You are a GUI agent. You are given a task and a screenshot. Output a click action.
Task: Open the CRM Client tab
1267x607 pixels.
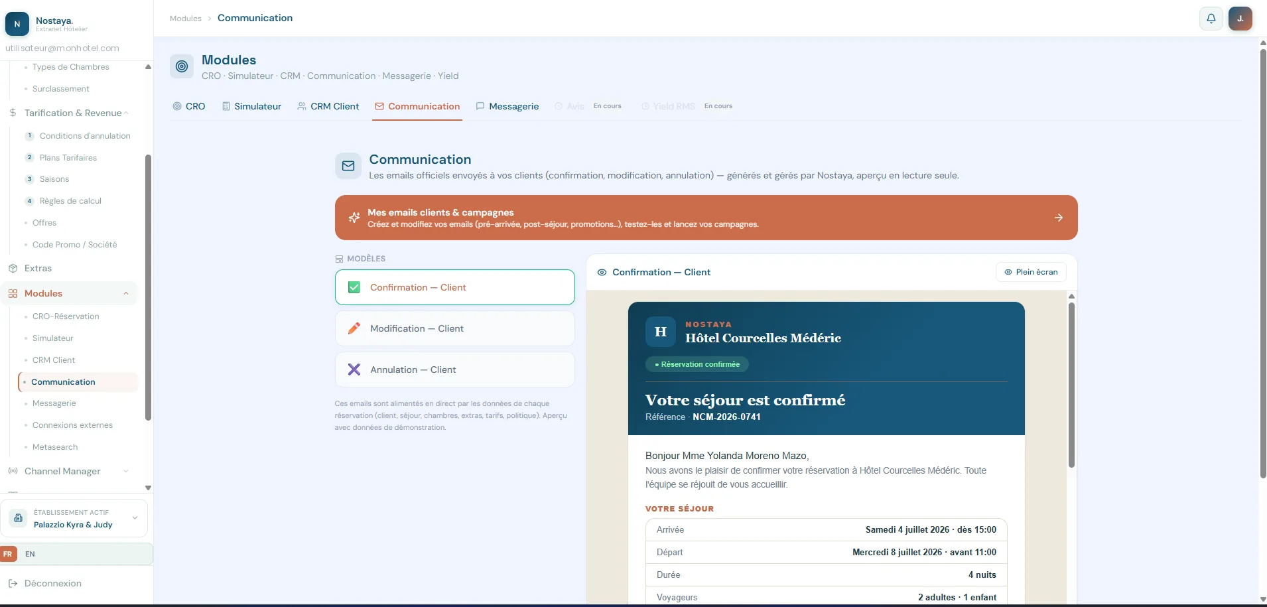328,106
